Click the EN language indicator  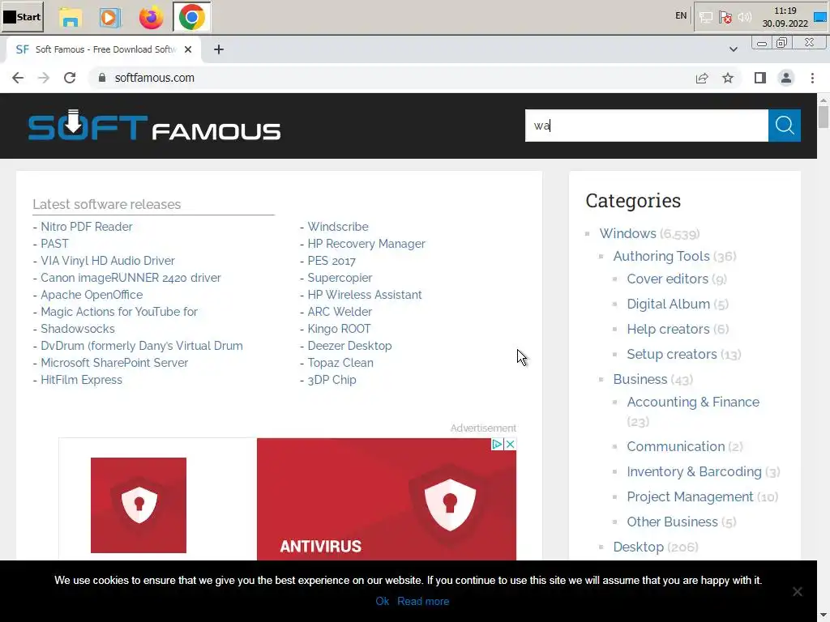coord(681,16)
